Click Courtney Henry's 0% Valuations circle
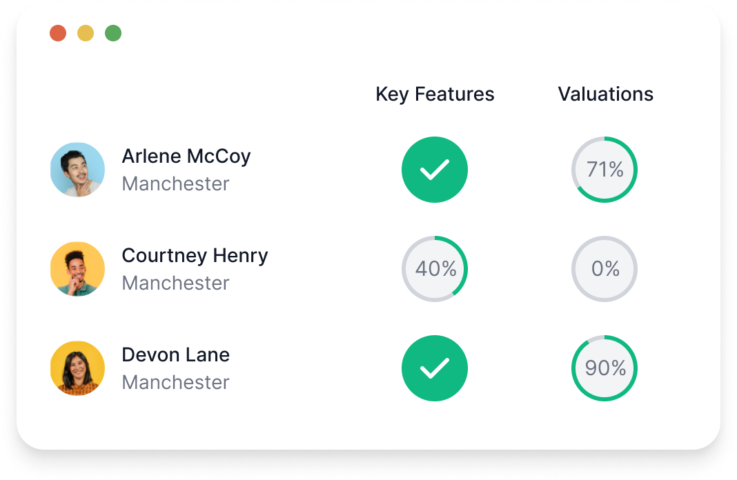Image resolution: width=737 pixels, height=480 pixels. 605,269
